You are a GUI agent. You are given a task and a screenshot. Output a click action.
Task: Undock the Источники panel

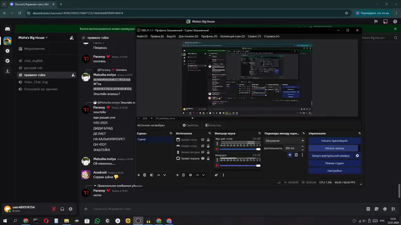point(209,133)
